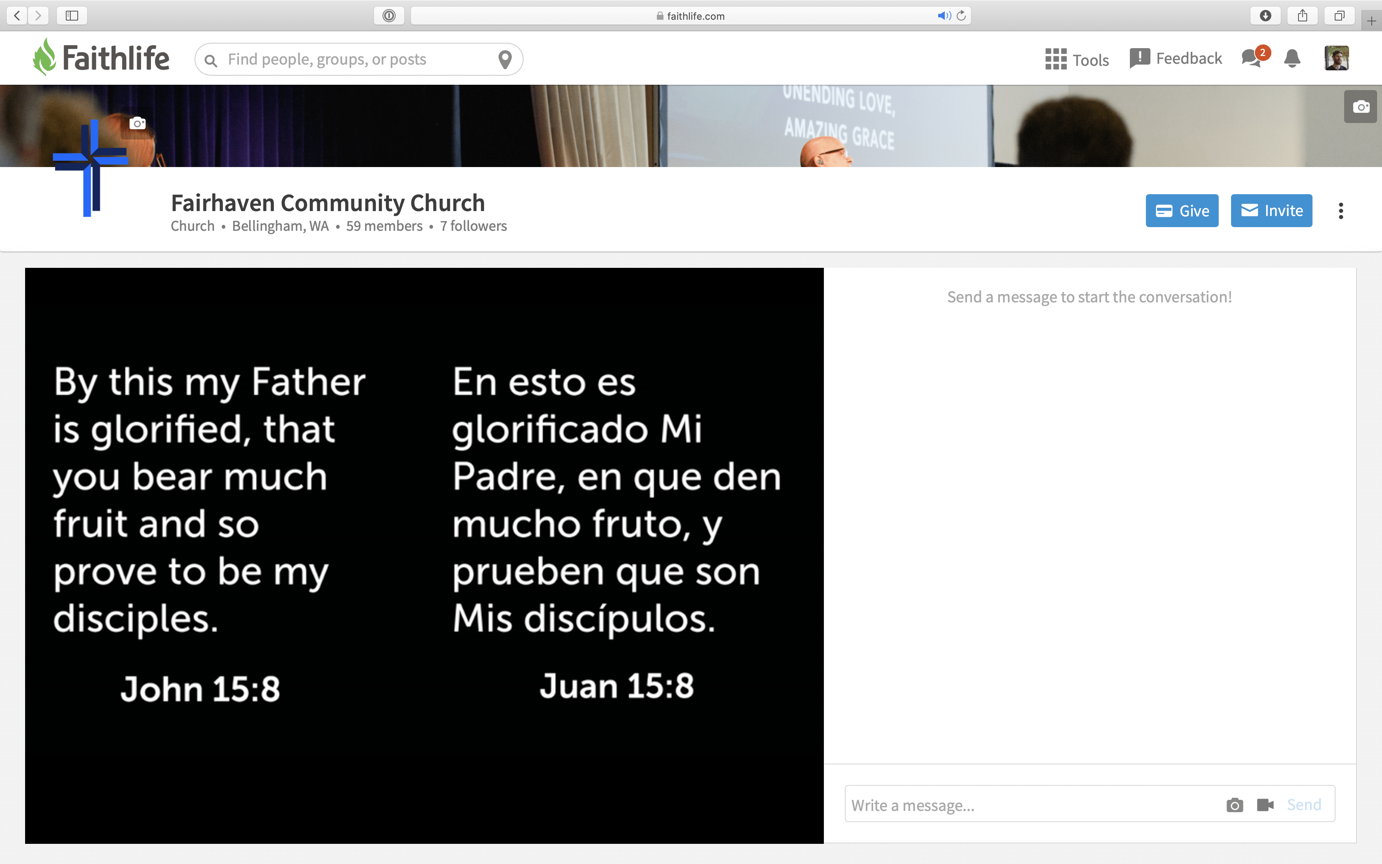The width and height of the screenshot is (1382, 864).
Task: Open user profile avatar menu
Action: 1336,58
